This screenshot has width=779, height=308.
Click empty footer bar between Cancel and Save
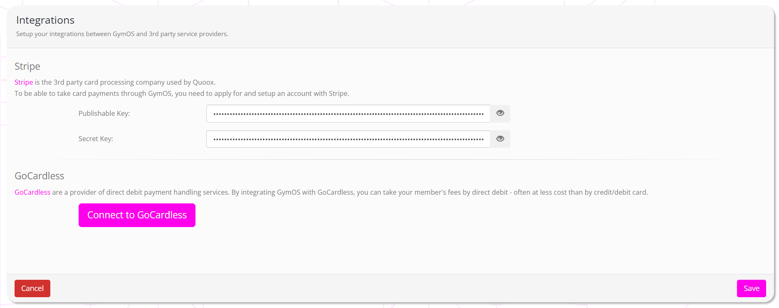point(391,288)
